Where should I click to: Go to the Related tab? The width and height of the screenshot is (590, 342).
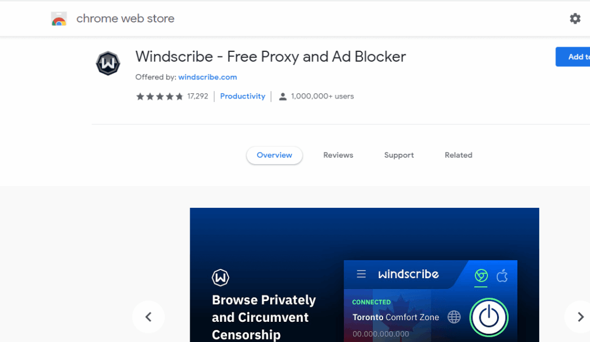(x=458, y=155)
